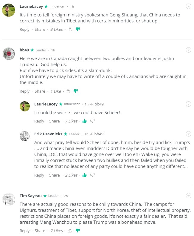Open Tim Sayeau's user profile name
Viewport: 194px width, 236px height.
click(x=31, y=196)
